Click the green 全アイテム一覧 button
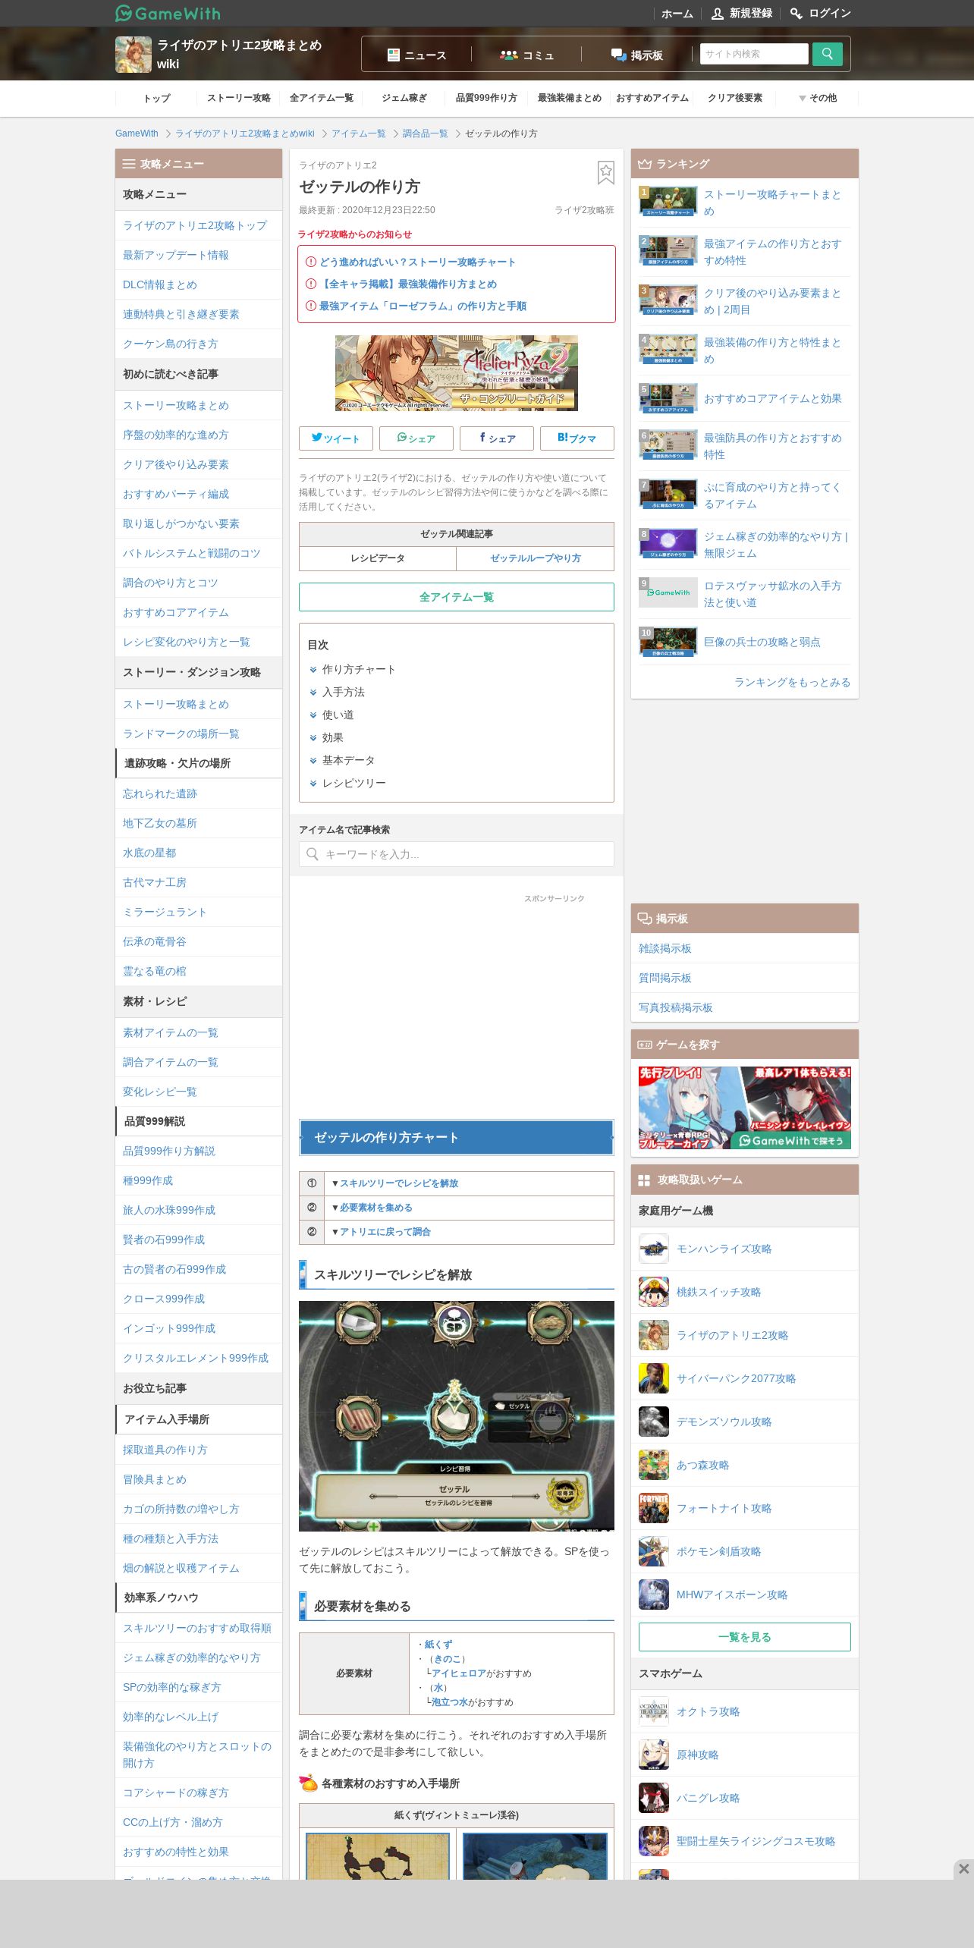 pos(457,597)
